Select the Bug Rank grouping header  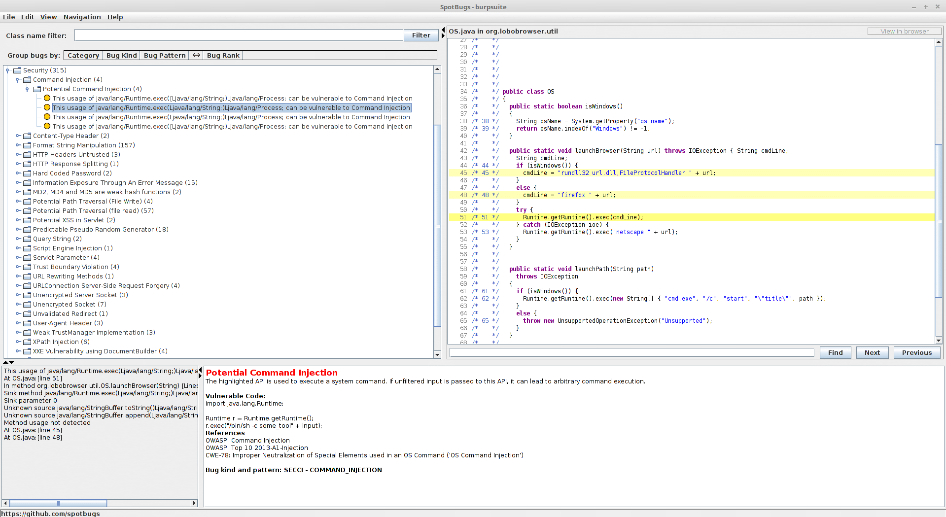pos(223,55)
